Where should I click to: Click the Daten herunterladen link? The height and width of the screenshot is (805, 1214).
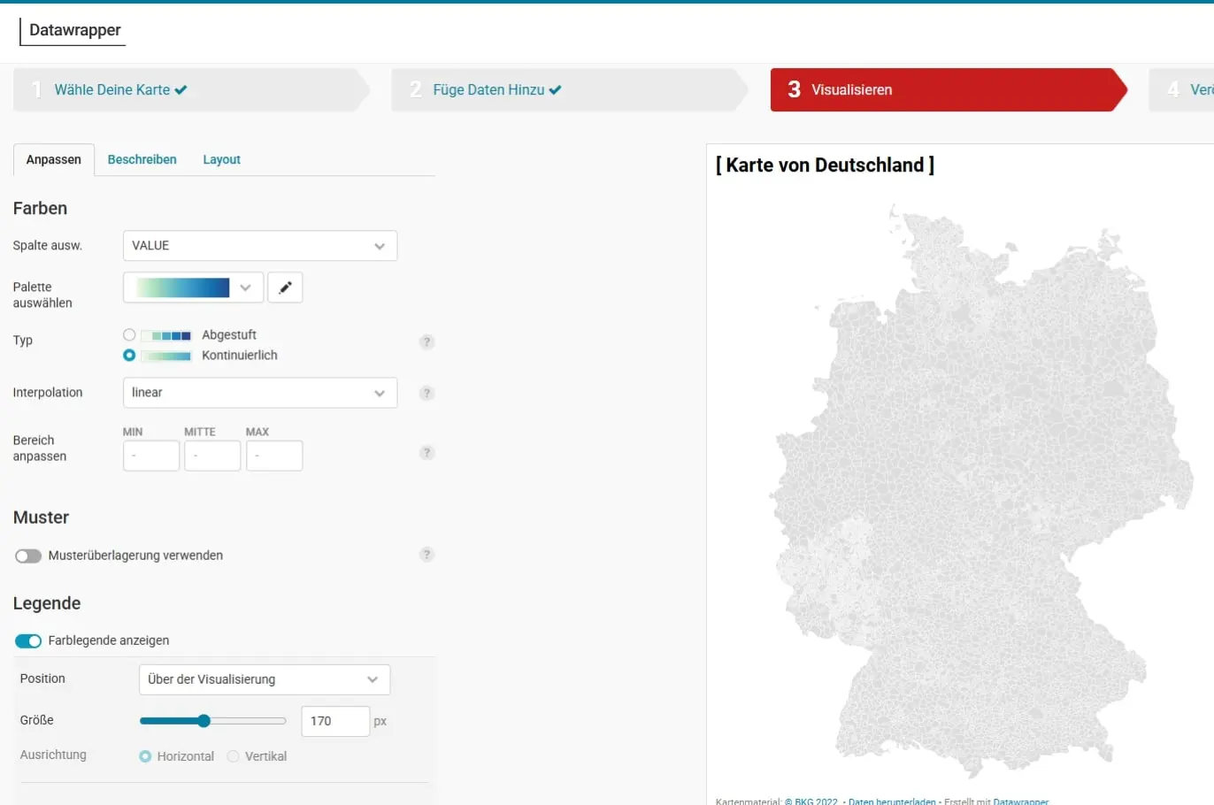coord(891,801)
